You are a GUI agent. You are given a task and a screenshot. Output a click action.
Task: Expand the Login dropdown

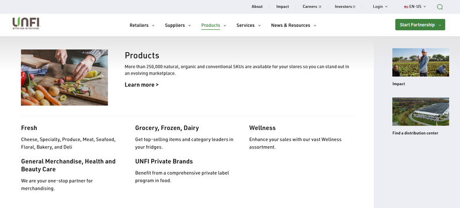click(x=380, y=6)
